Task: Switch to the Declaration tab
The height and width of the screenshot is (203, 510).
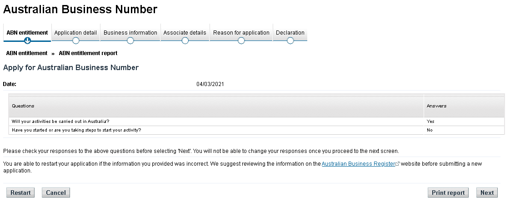Action: pyautogui.click(x=290, y=32)
